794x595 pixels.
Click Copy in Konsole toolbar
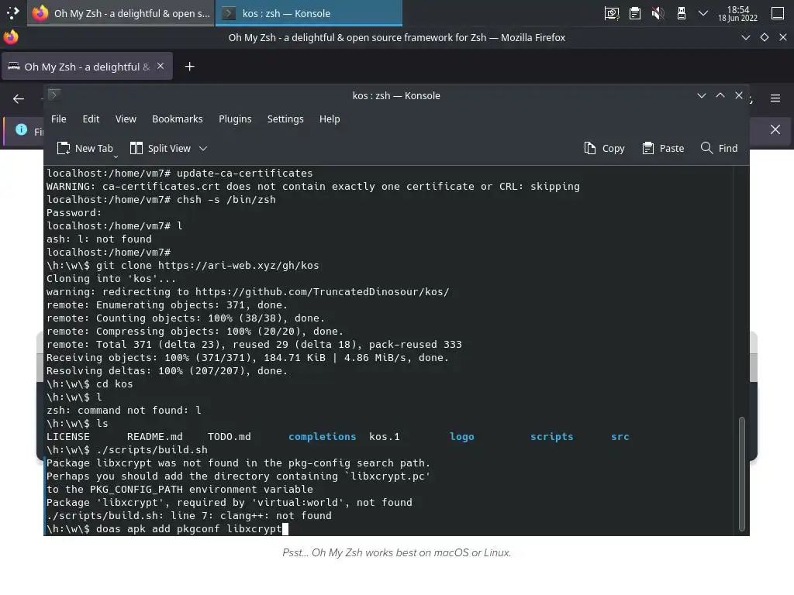[x=604, y=148]
